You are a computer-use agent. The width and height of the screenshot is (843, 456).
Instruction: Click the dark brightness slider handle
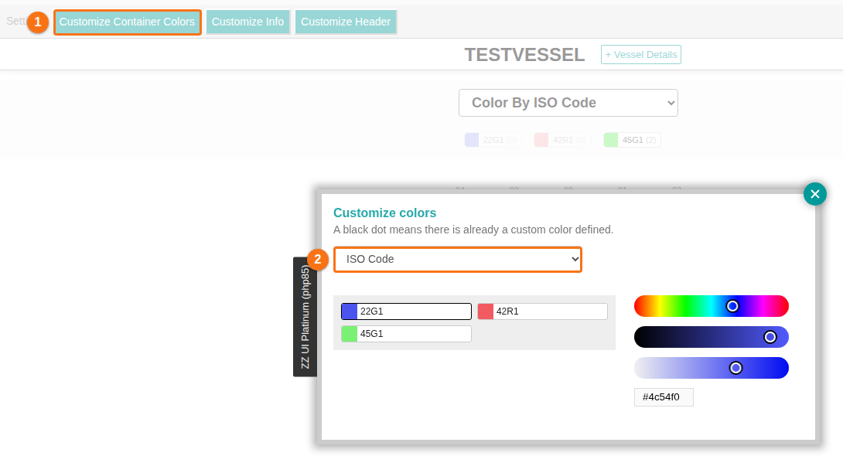[770, 337]
